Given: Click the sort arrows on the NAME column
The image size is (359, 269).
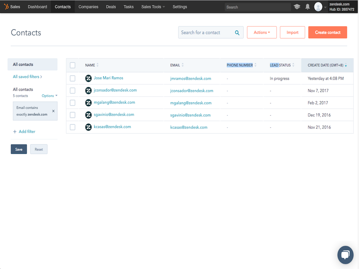Looking at the screenshot, I should 97,65.
